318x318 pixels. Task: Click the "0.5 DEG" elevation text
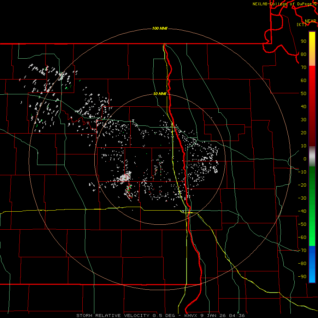click(164, 316)
